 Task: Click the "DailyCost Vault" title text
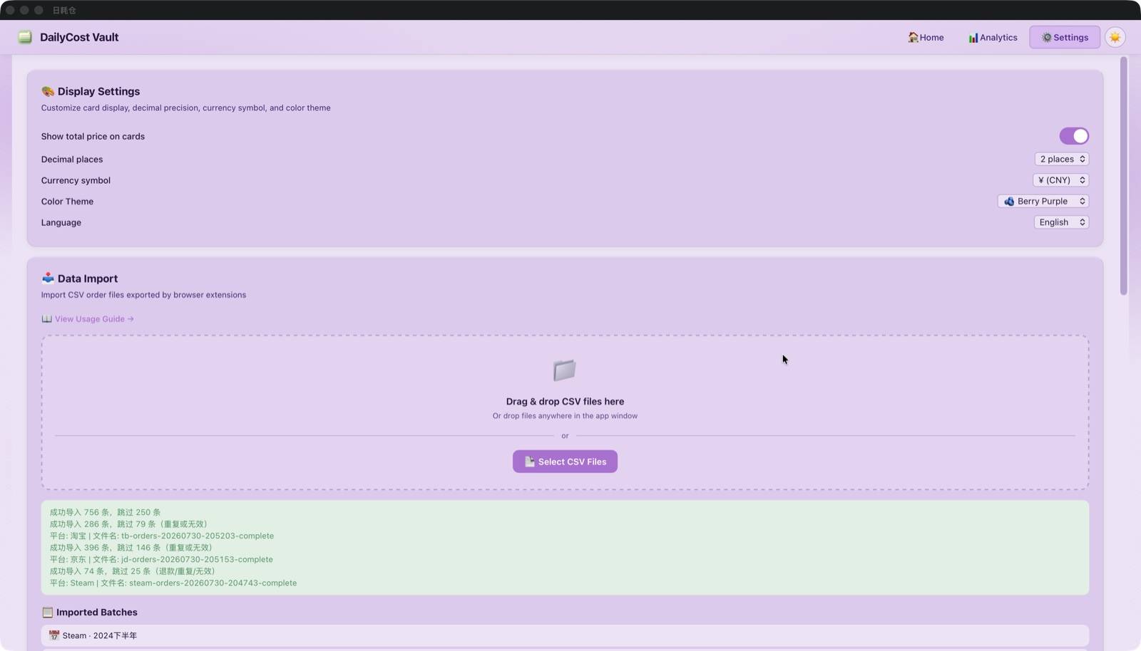pyautogui.click(x=79, y=37)
